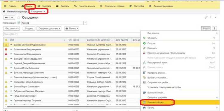Go forward with the right arrow button
Image resolution: width=224 pixels, height=111 pixels.
[x=12, y=17]
